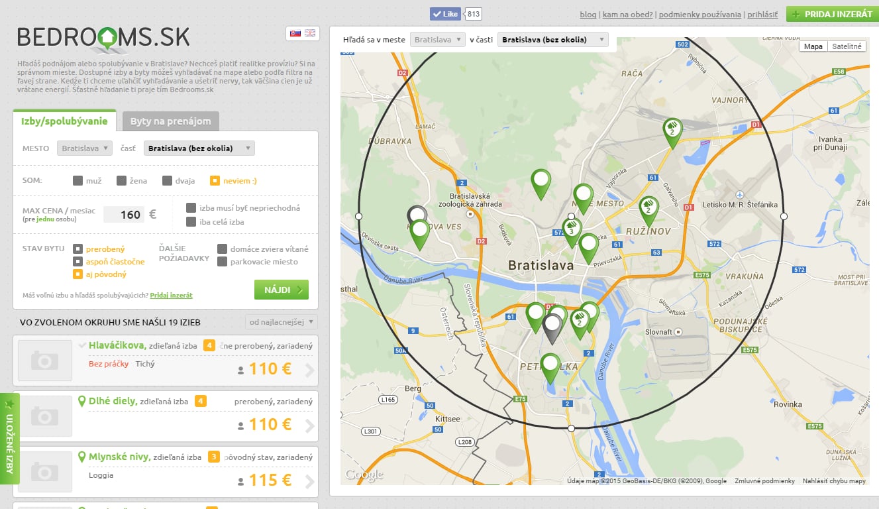
Task: Click arrow on Hlaváčikova listing
Action: click(309, 370)
